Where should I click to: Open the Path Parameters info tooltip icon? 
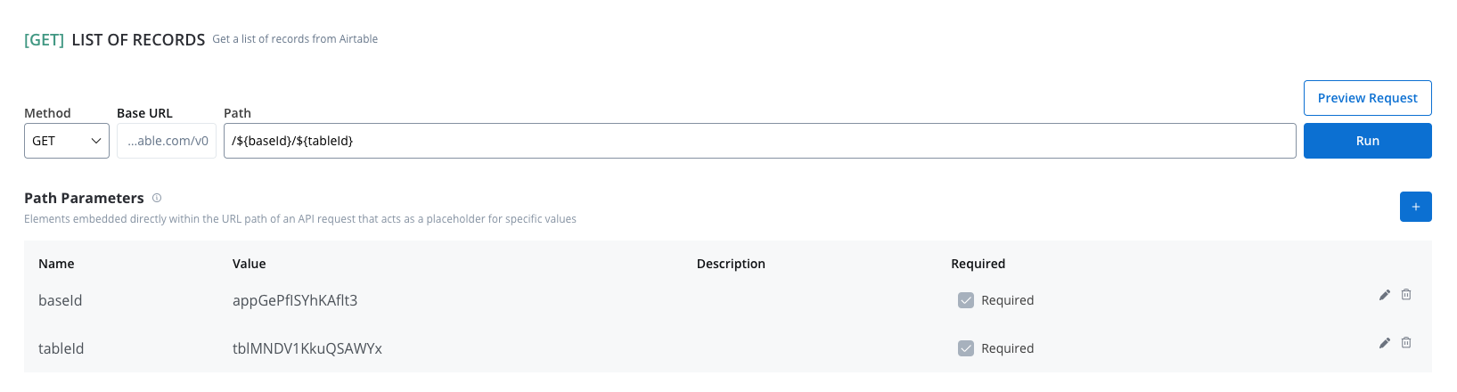[157, 198]
